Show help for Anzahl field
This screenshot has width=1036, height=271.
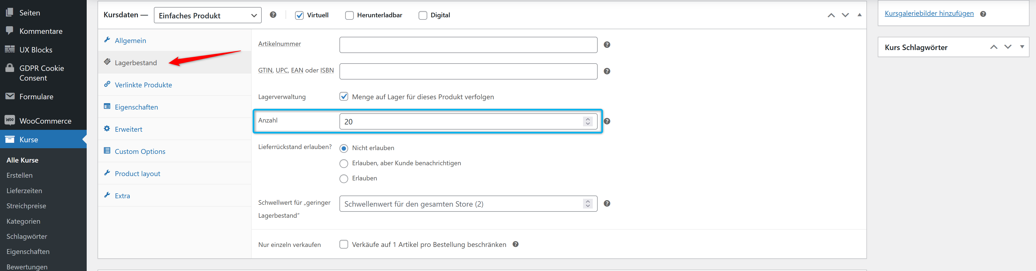point(607,121)
